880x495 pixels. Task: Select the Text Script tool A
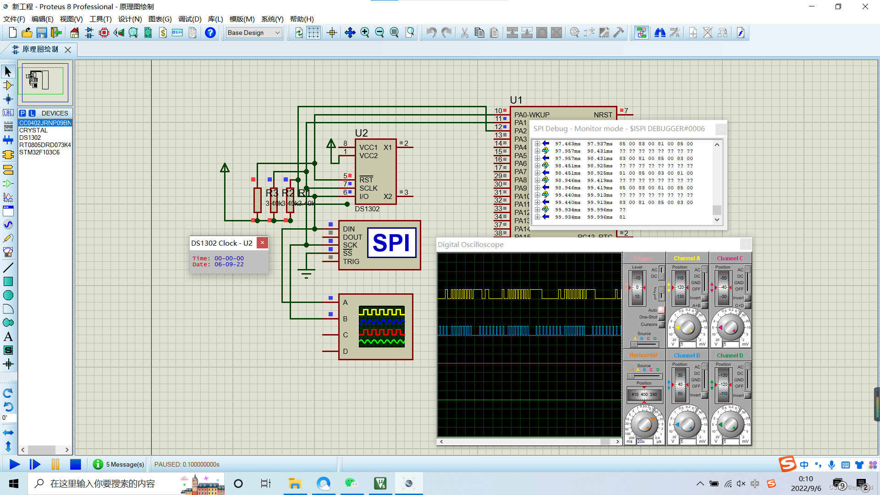point(8,337)
